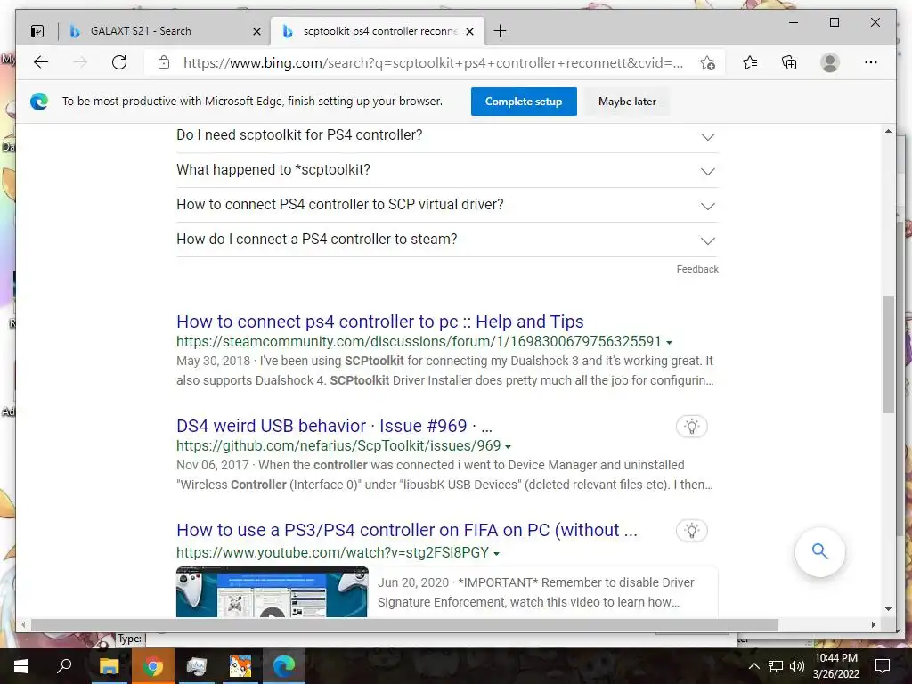Image resolution: width=912 pixels, height=684 pixels.
Task: Open the clock showing 10:44 PM
Action: tap(835, 666)
